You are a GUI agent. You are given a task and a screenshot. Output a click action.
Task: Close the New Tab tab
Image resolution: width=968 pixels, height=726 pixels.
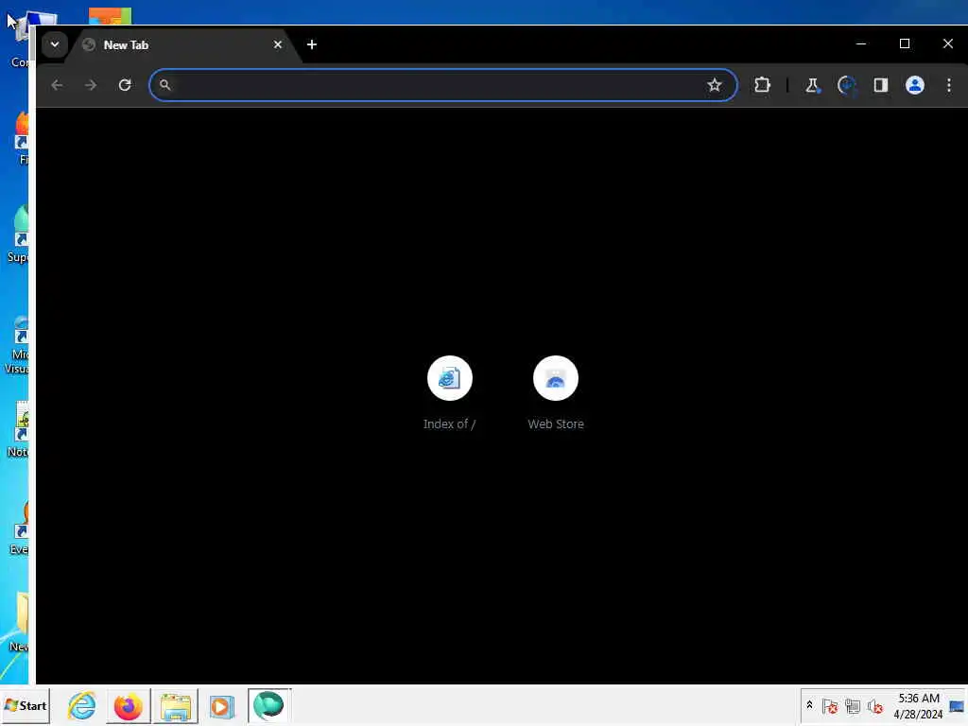[277, 45]
